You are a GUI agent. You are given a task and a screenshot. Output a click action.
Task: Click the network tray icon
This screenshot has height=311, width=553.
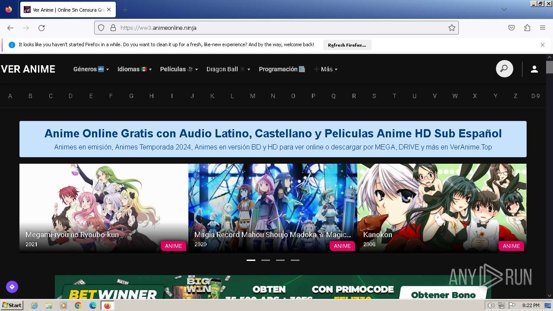501,305
